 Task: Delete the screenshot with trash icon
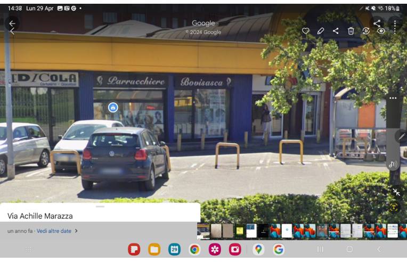pos(351,31)
